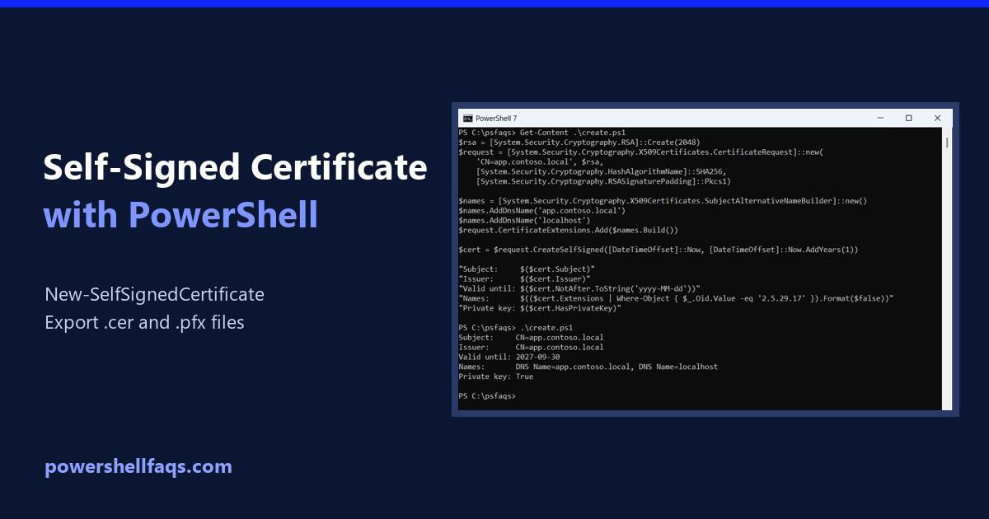Click the output 'Private key: True'

[496, 376]
